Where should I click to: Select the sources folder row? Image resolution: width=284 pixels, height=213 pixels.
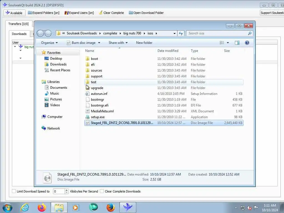[164, 70]
